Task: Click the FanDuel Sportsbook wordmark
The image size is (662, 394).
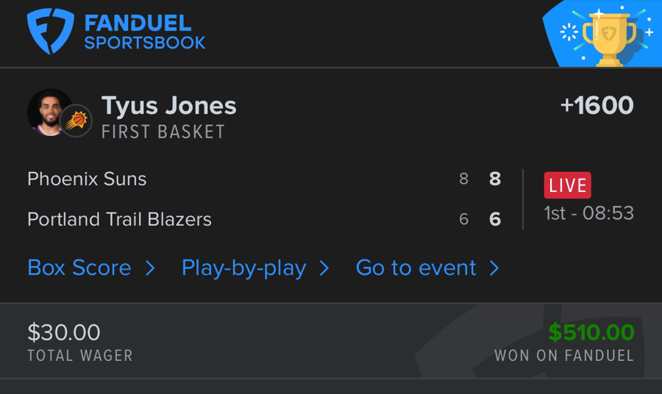Action: (x=144, y=33)
